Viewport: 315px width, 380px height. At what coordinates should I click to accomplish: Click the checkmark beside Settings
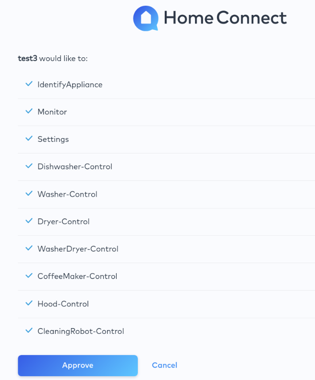click(x=28, y=139)
